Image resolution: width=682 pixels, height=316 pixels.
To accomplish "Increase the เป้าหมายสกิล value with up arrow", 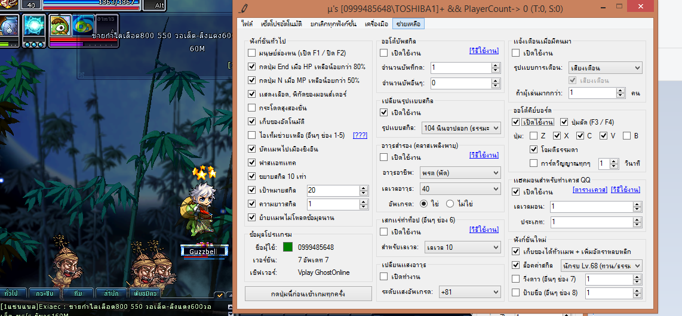I will point(363,188).
